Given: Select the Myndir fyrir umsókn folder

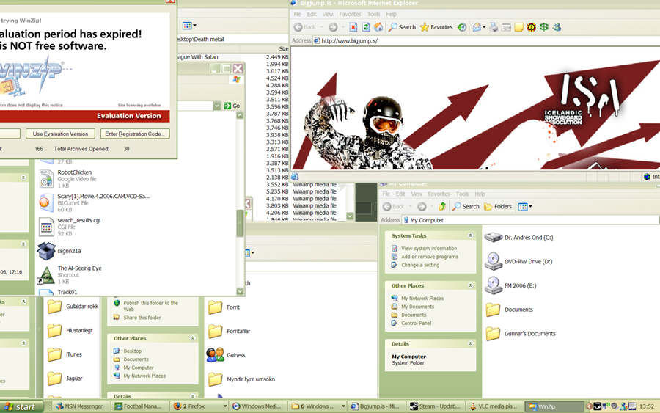Looking at the screenshot, I should [241, 379].
